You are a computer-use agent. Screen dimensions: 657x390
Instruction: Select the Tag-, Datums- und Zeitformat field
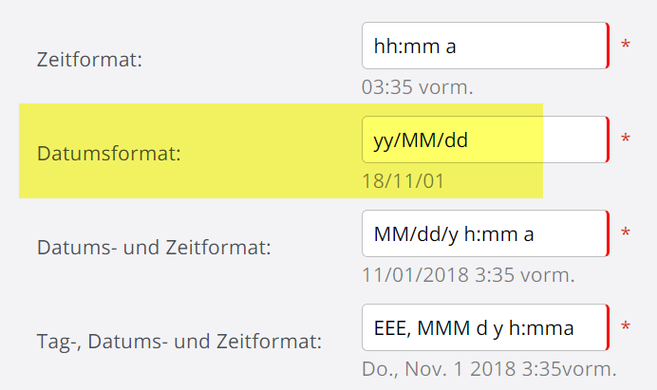484,327
